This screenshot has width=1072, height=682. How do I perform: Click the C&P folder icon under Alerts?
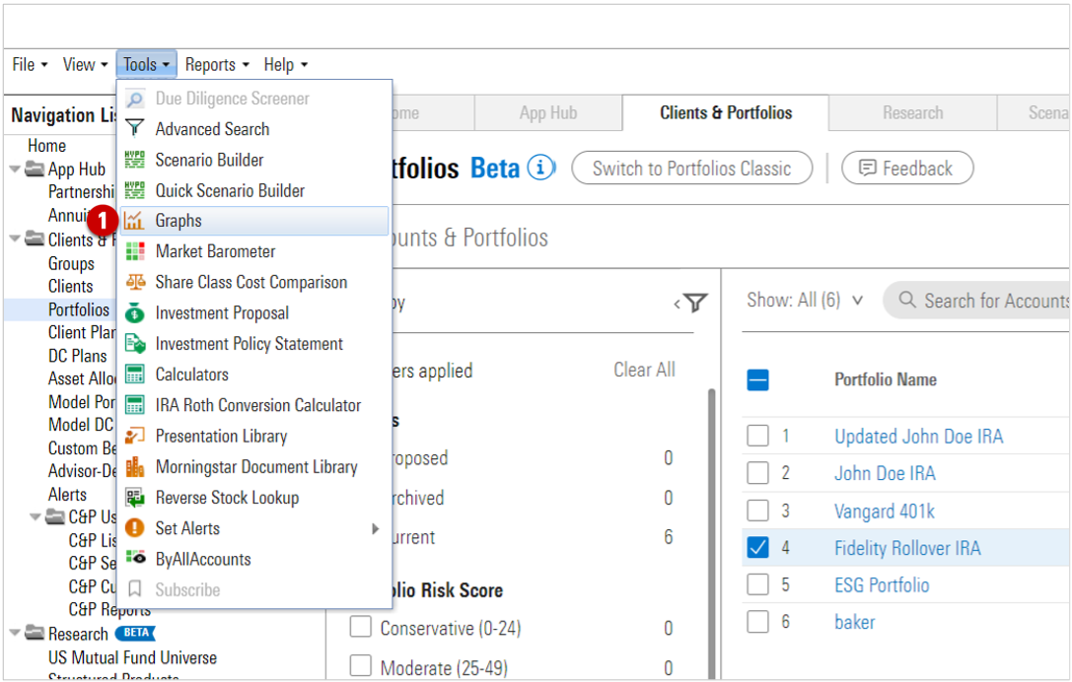(x=55, y=516)
